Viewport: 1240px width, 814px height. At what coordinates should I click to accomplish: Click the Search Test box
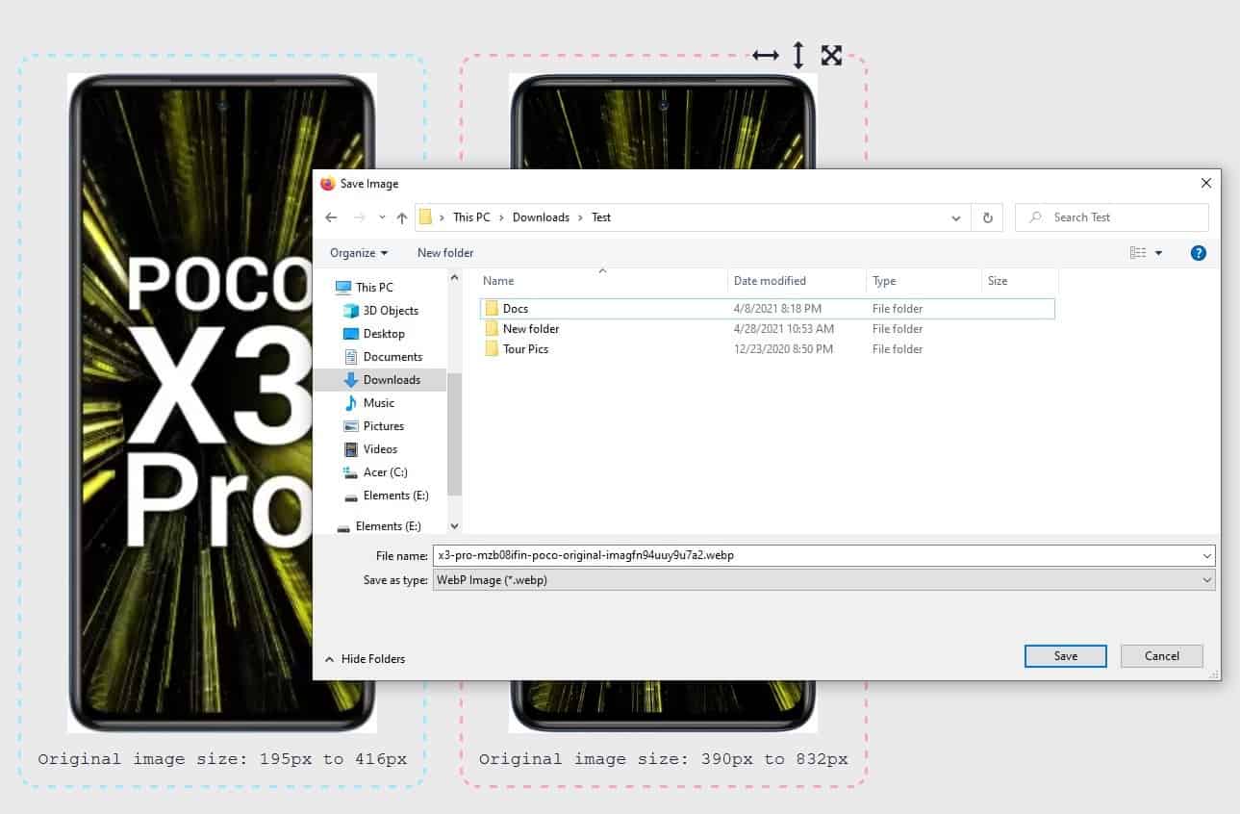pos(1112,217)
